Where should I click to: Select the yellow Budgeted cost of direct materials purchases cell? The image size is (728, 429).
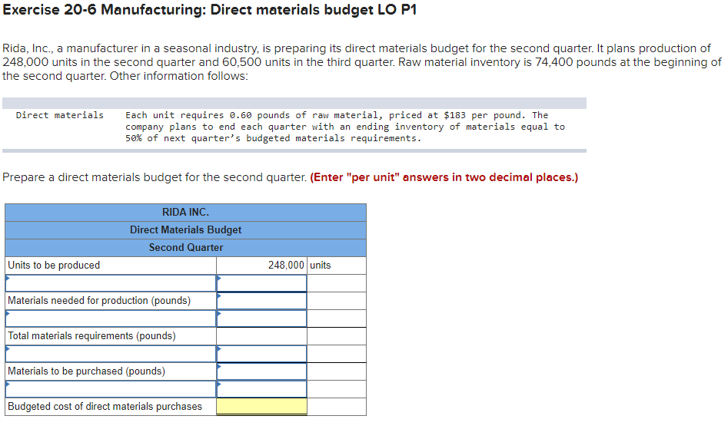point(262,407)
